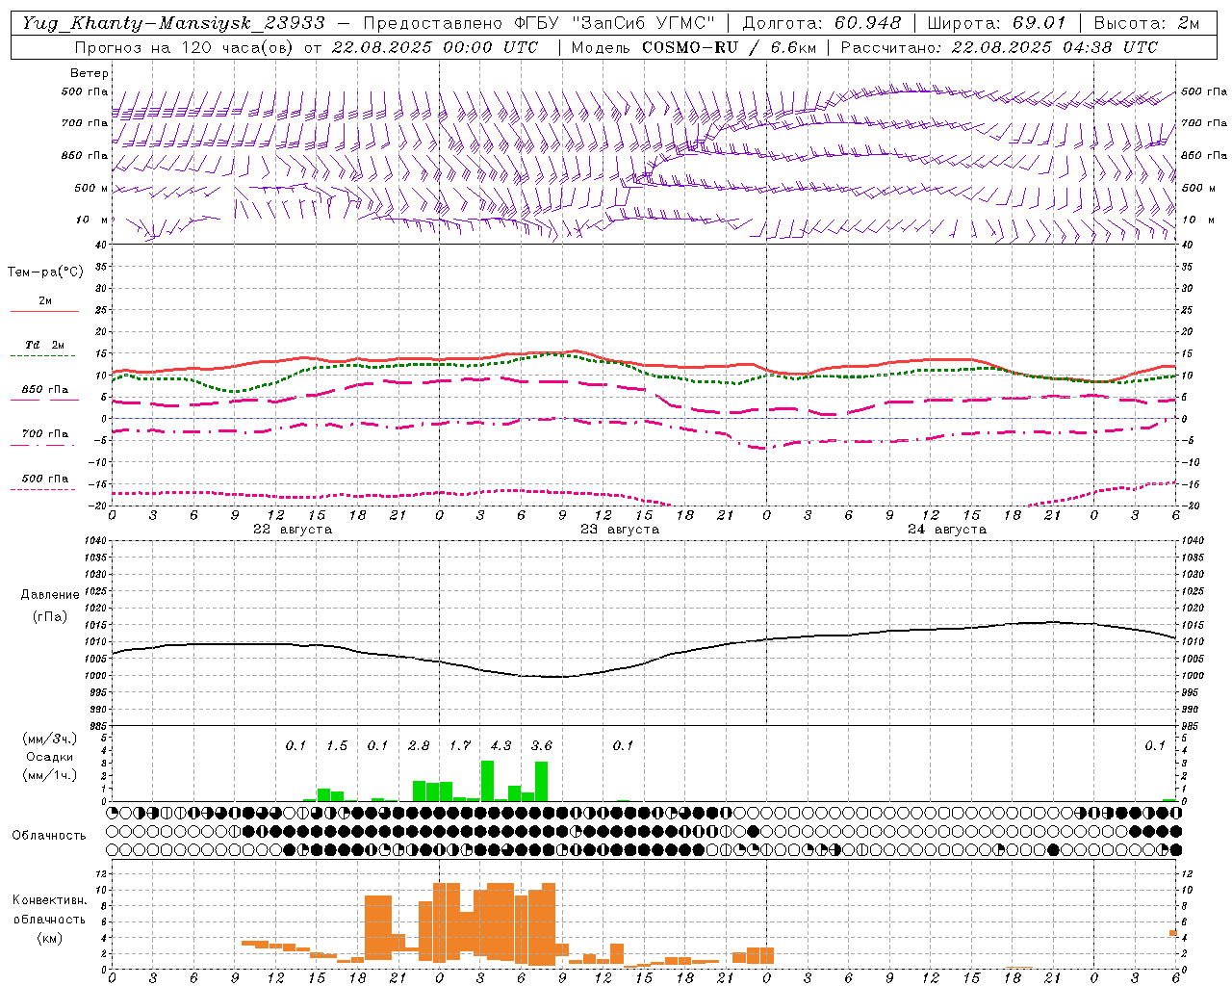Click the Прогноз на 120 часа(ов) text

(185, 46)
